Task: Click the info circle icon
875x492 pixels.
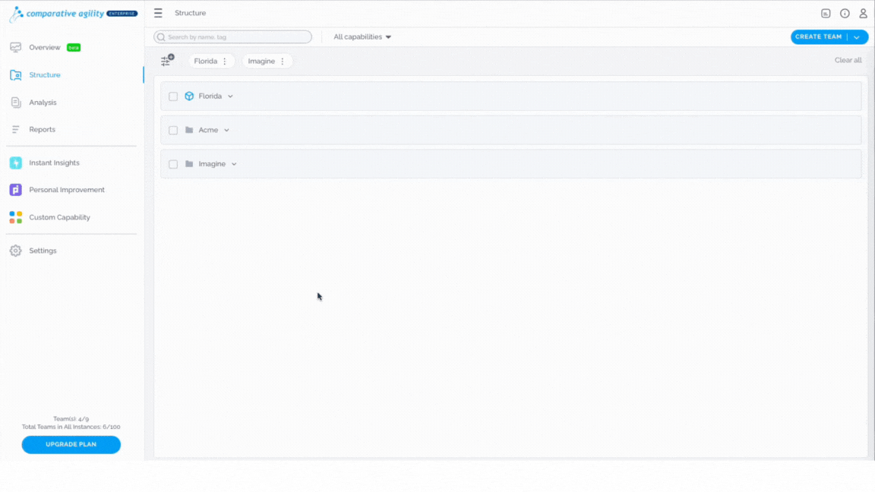Action: click(845, 14)
